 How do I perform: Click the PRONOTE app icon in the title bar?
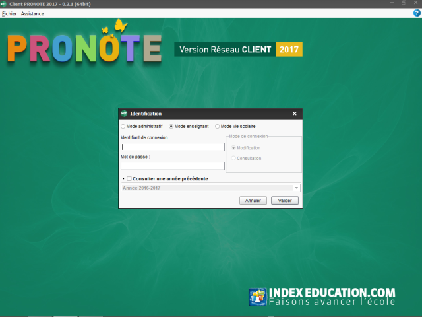(3, 4)
